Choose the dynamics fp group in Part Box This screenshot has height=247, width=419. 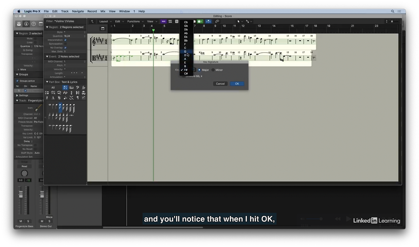click(83, 88)
